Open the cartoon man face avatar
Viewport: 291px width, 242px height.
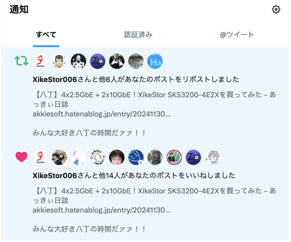(x=59, y=61)
